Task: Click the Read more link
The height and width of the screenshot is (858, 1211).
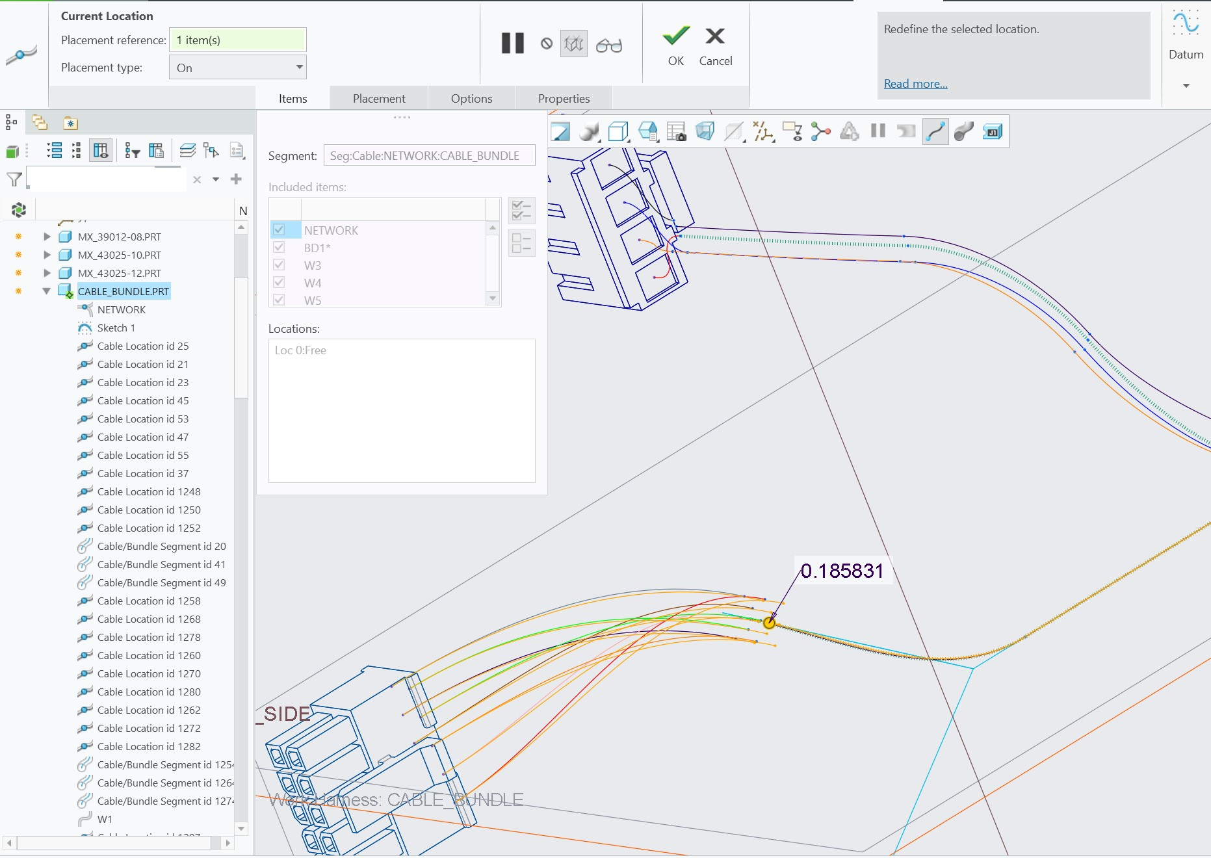Action: pyautogui.click(x=915, y=84)
